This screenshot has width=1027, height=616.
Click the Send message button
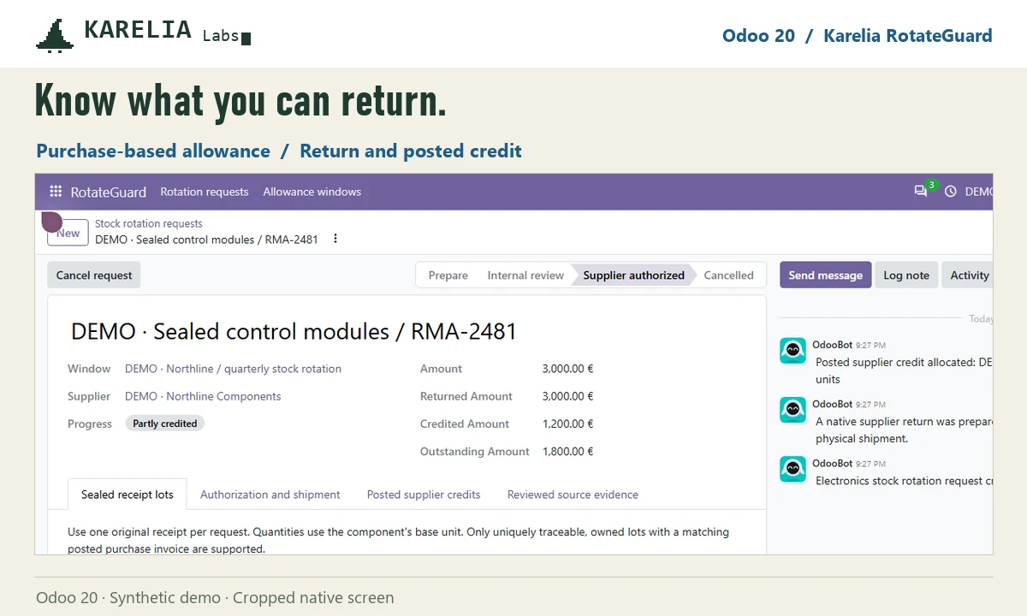(826, 275)
